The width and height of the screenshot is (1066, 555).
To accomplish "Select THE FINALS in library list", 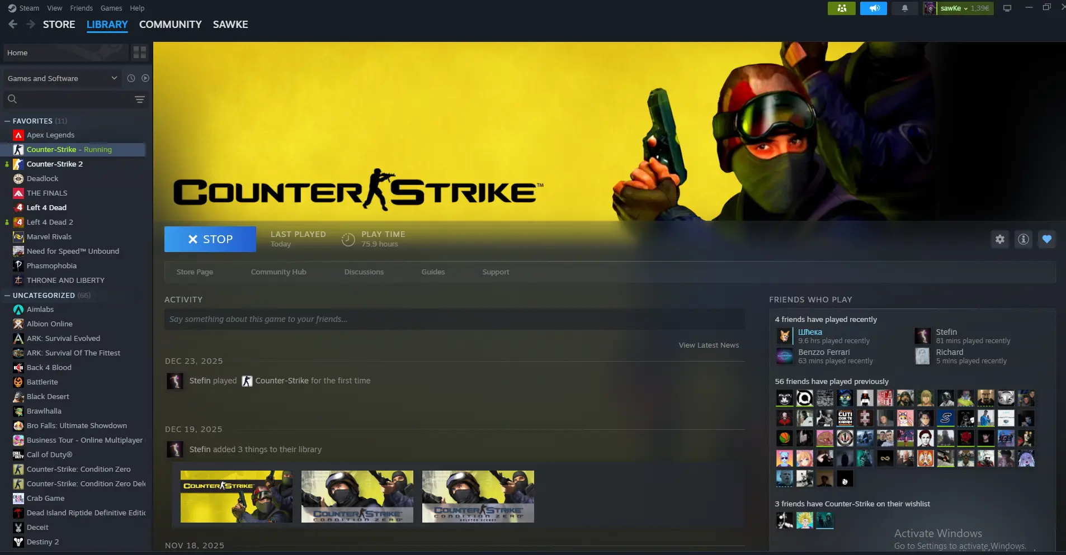I will point(47,193).
